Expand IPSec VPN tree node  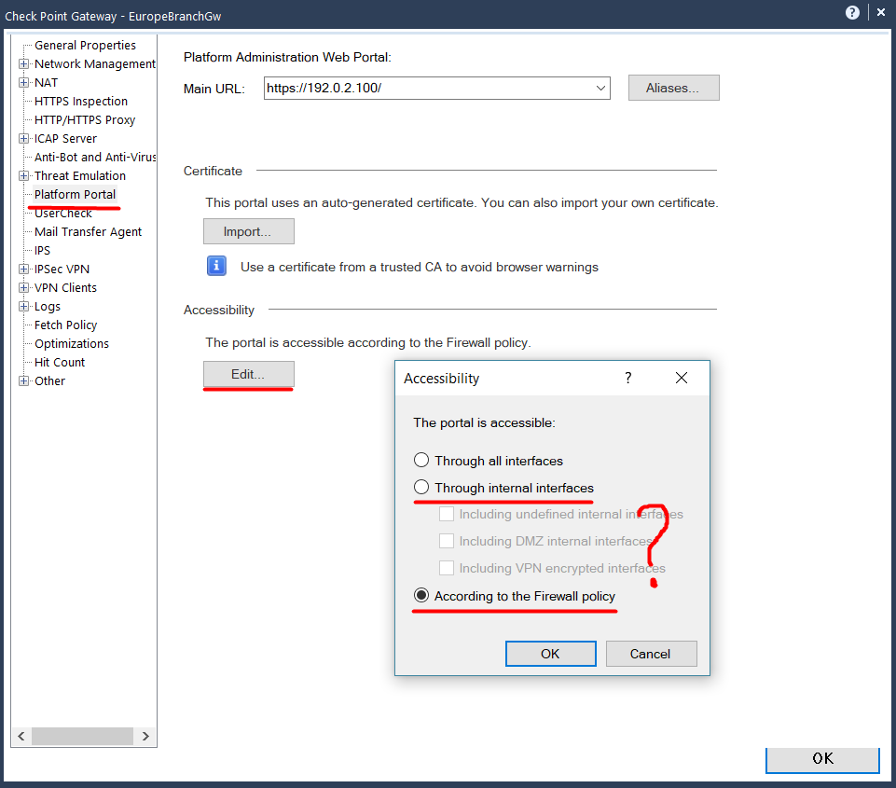pyautogui.click(x=23, y=269)
